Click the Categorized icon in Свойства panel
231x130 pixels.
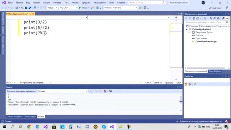[186, 84]
